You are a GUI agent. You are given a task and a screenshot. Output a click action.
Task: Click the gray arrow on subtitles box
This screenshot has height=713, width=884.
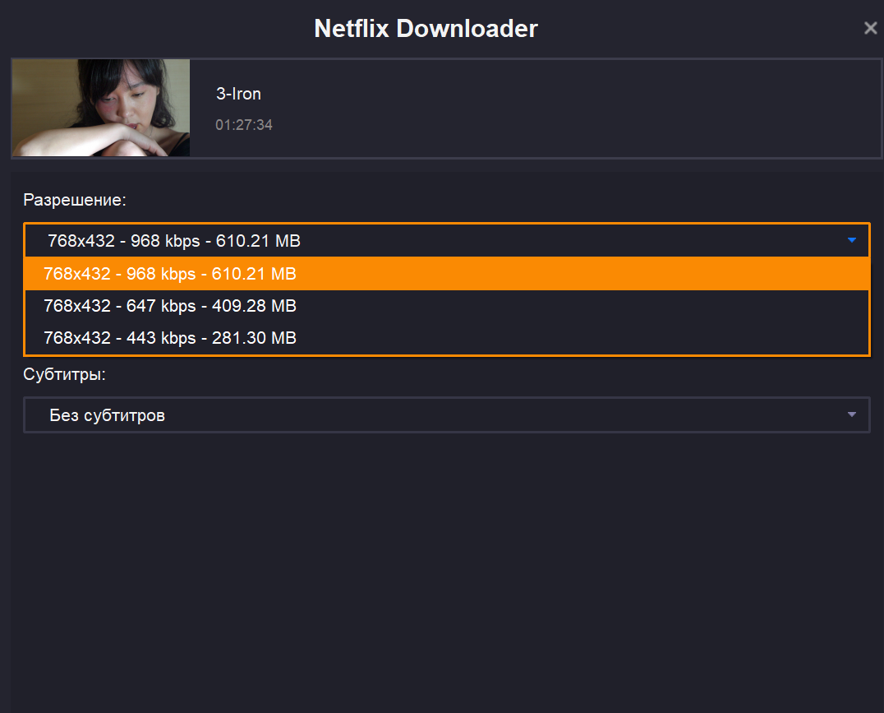(x=851, y=414)
